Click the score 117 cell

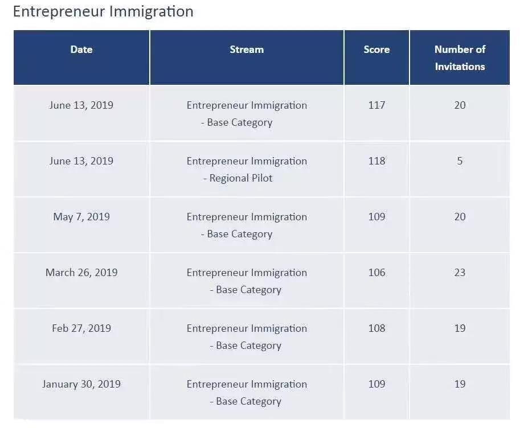pos(376,113)
